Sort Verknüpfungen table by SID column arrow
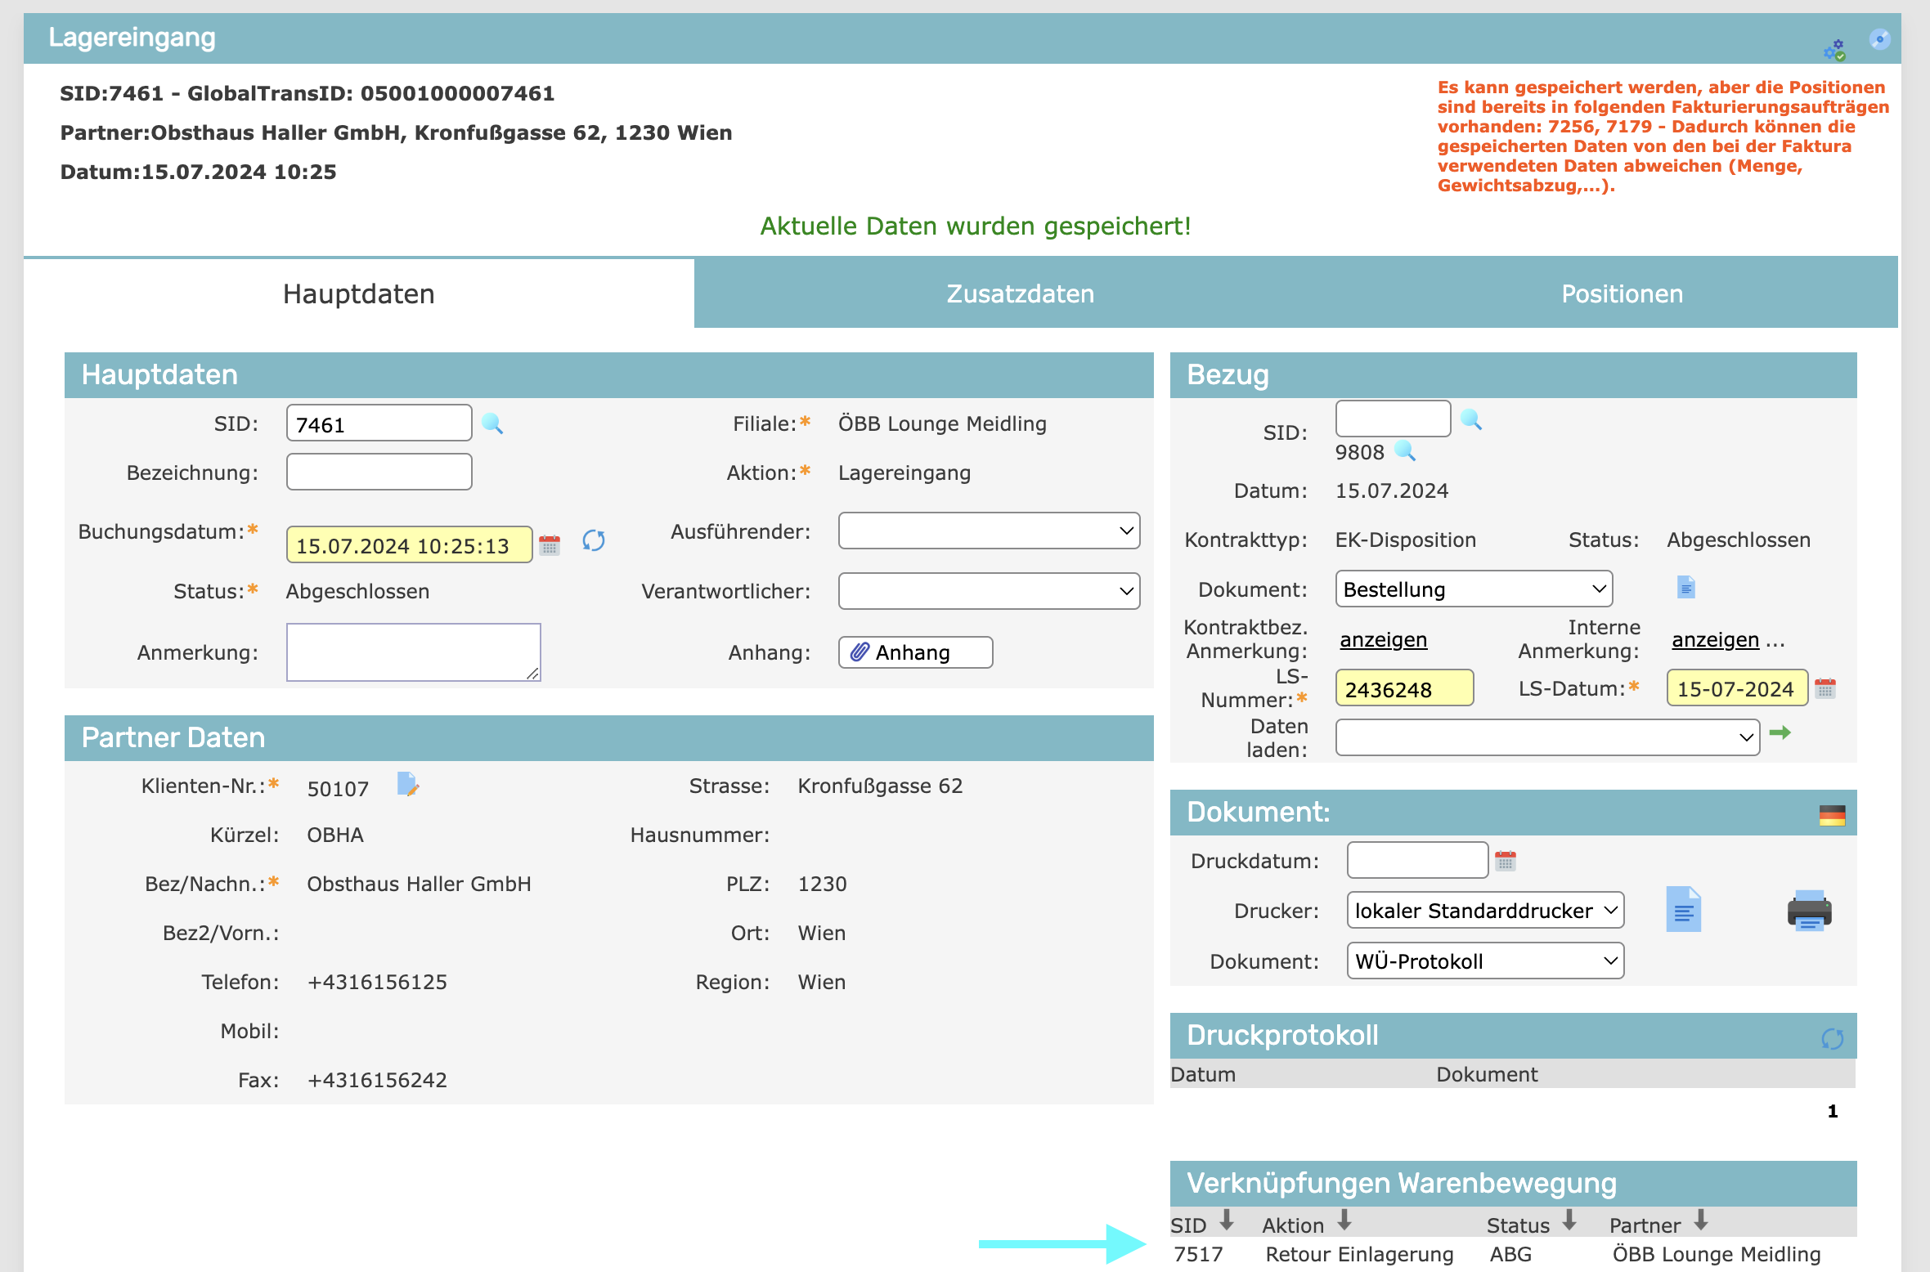This screenshot has height=1272, width=1930. pos(1226,1221)
